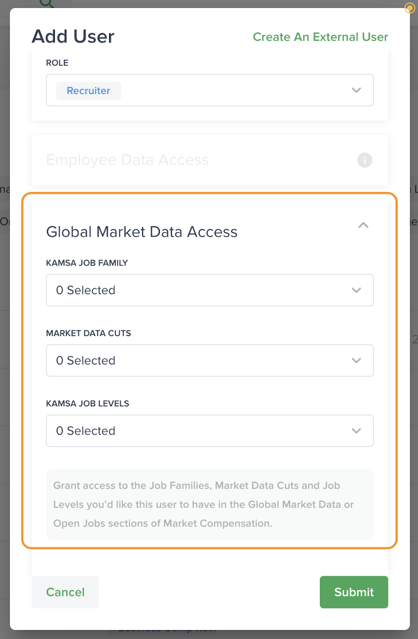Screen dimensions: 418x639
Task: Click the Global Market Data Access heading
Action: (x=142, y=231)
